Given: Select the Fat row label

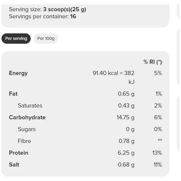Looking at the screenshot, I should coord(13,94).
